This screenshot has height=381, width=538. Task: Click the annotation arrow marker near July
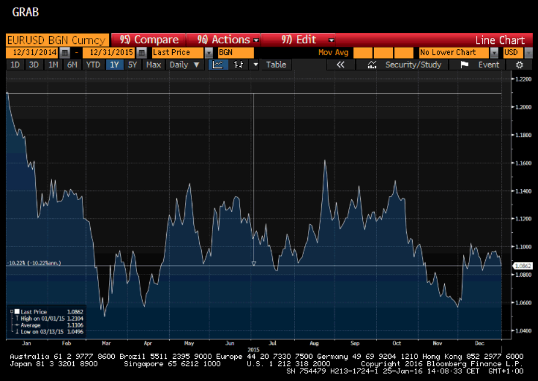[x=253, y=263]
